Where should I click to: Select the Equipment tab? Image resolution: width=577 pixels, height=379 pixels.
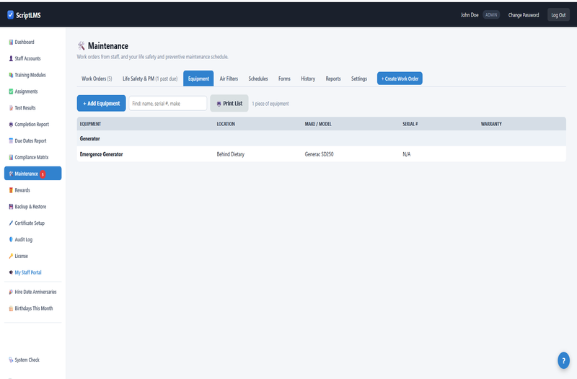tap(198, 79)
